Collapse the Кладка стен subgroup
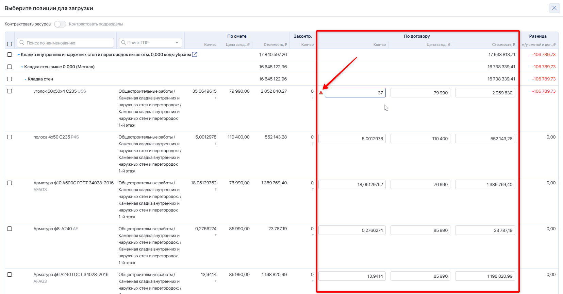563x294 pixels. (x=26, y=79)
